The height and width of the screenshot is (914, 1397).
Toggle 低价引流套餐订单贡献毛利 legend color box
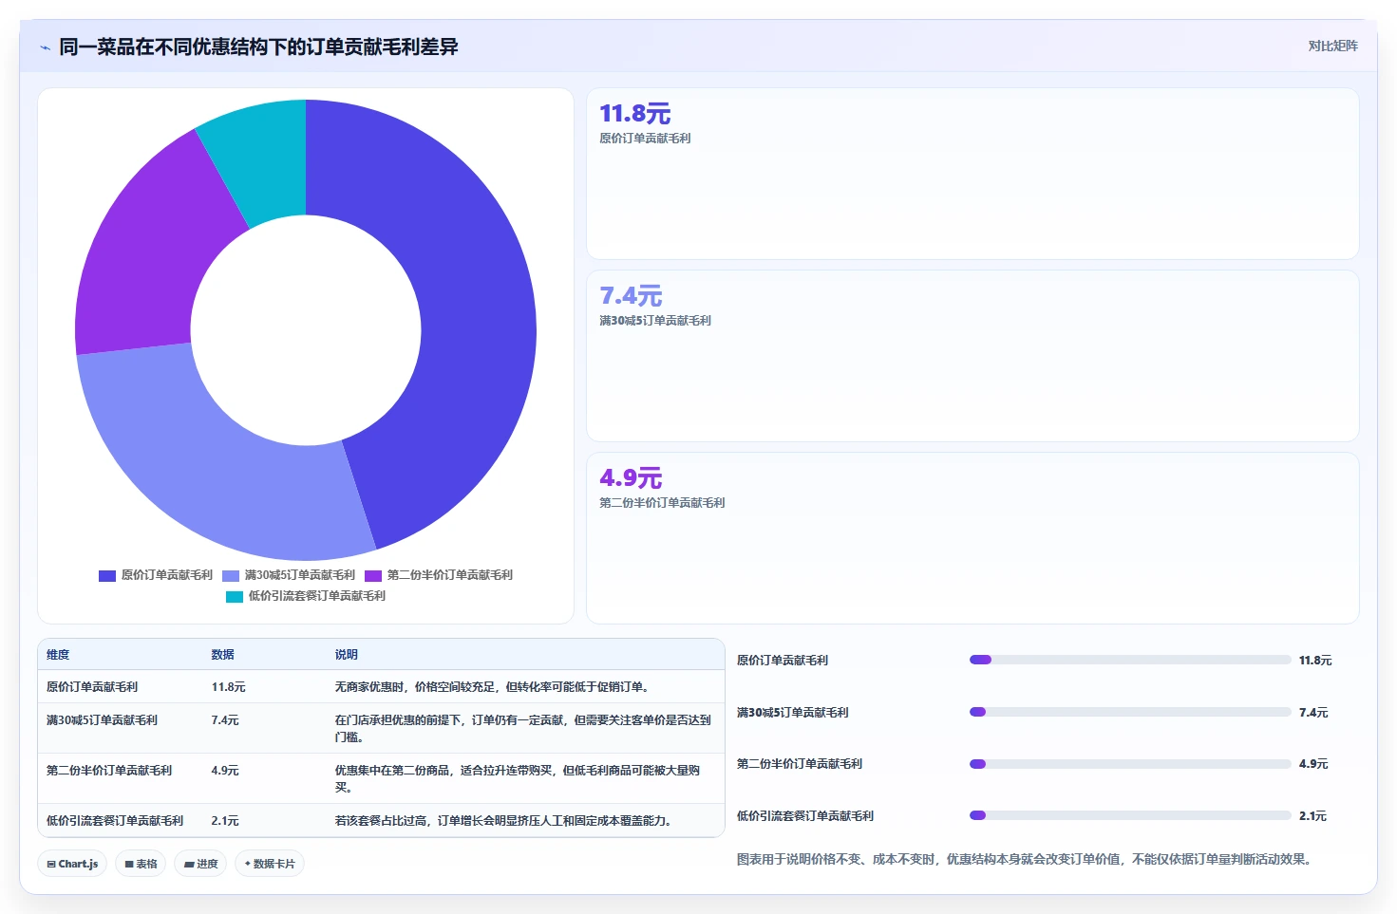pos(235,596)
